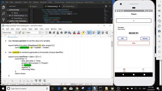Screen dimensions: 162x91
Task: Toggle the bulleted list button
Action: pos(89,33)
